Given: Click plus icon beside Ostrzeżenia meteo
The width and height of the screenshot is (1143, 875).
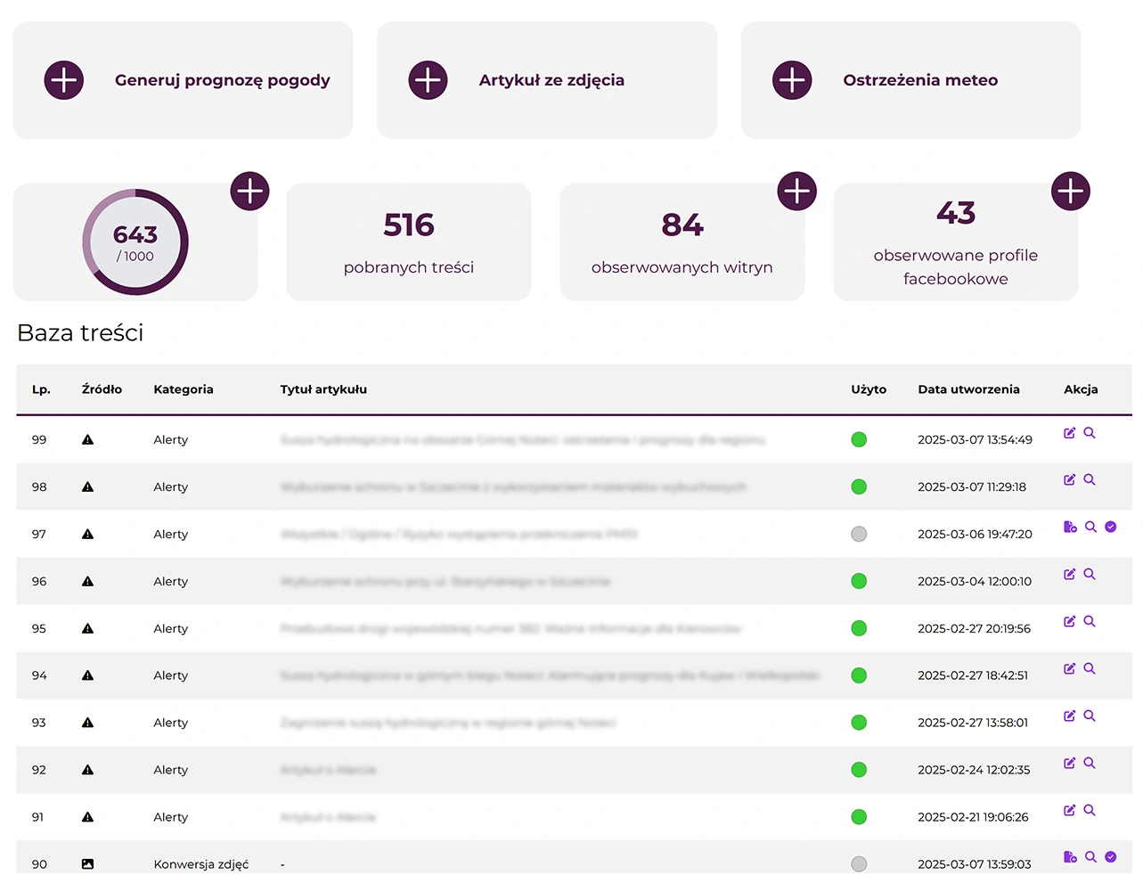Looking at the screenshot, I should coord(792,80).
